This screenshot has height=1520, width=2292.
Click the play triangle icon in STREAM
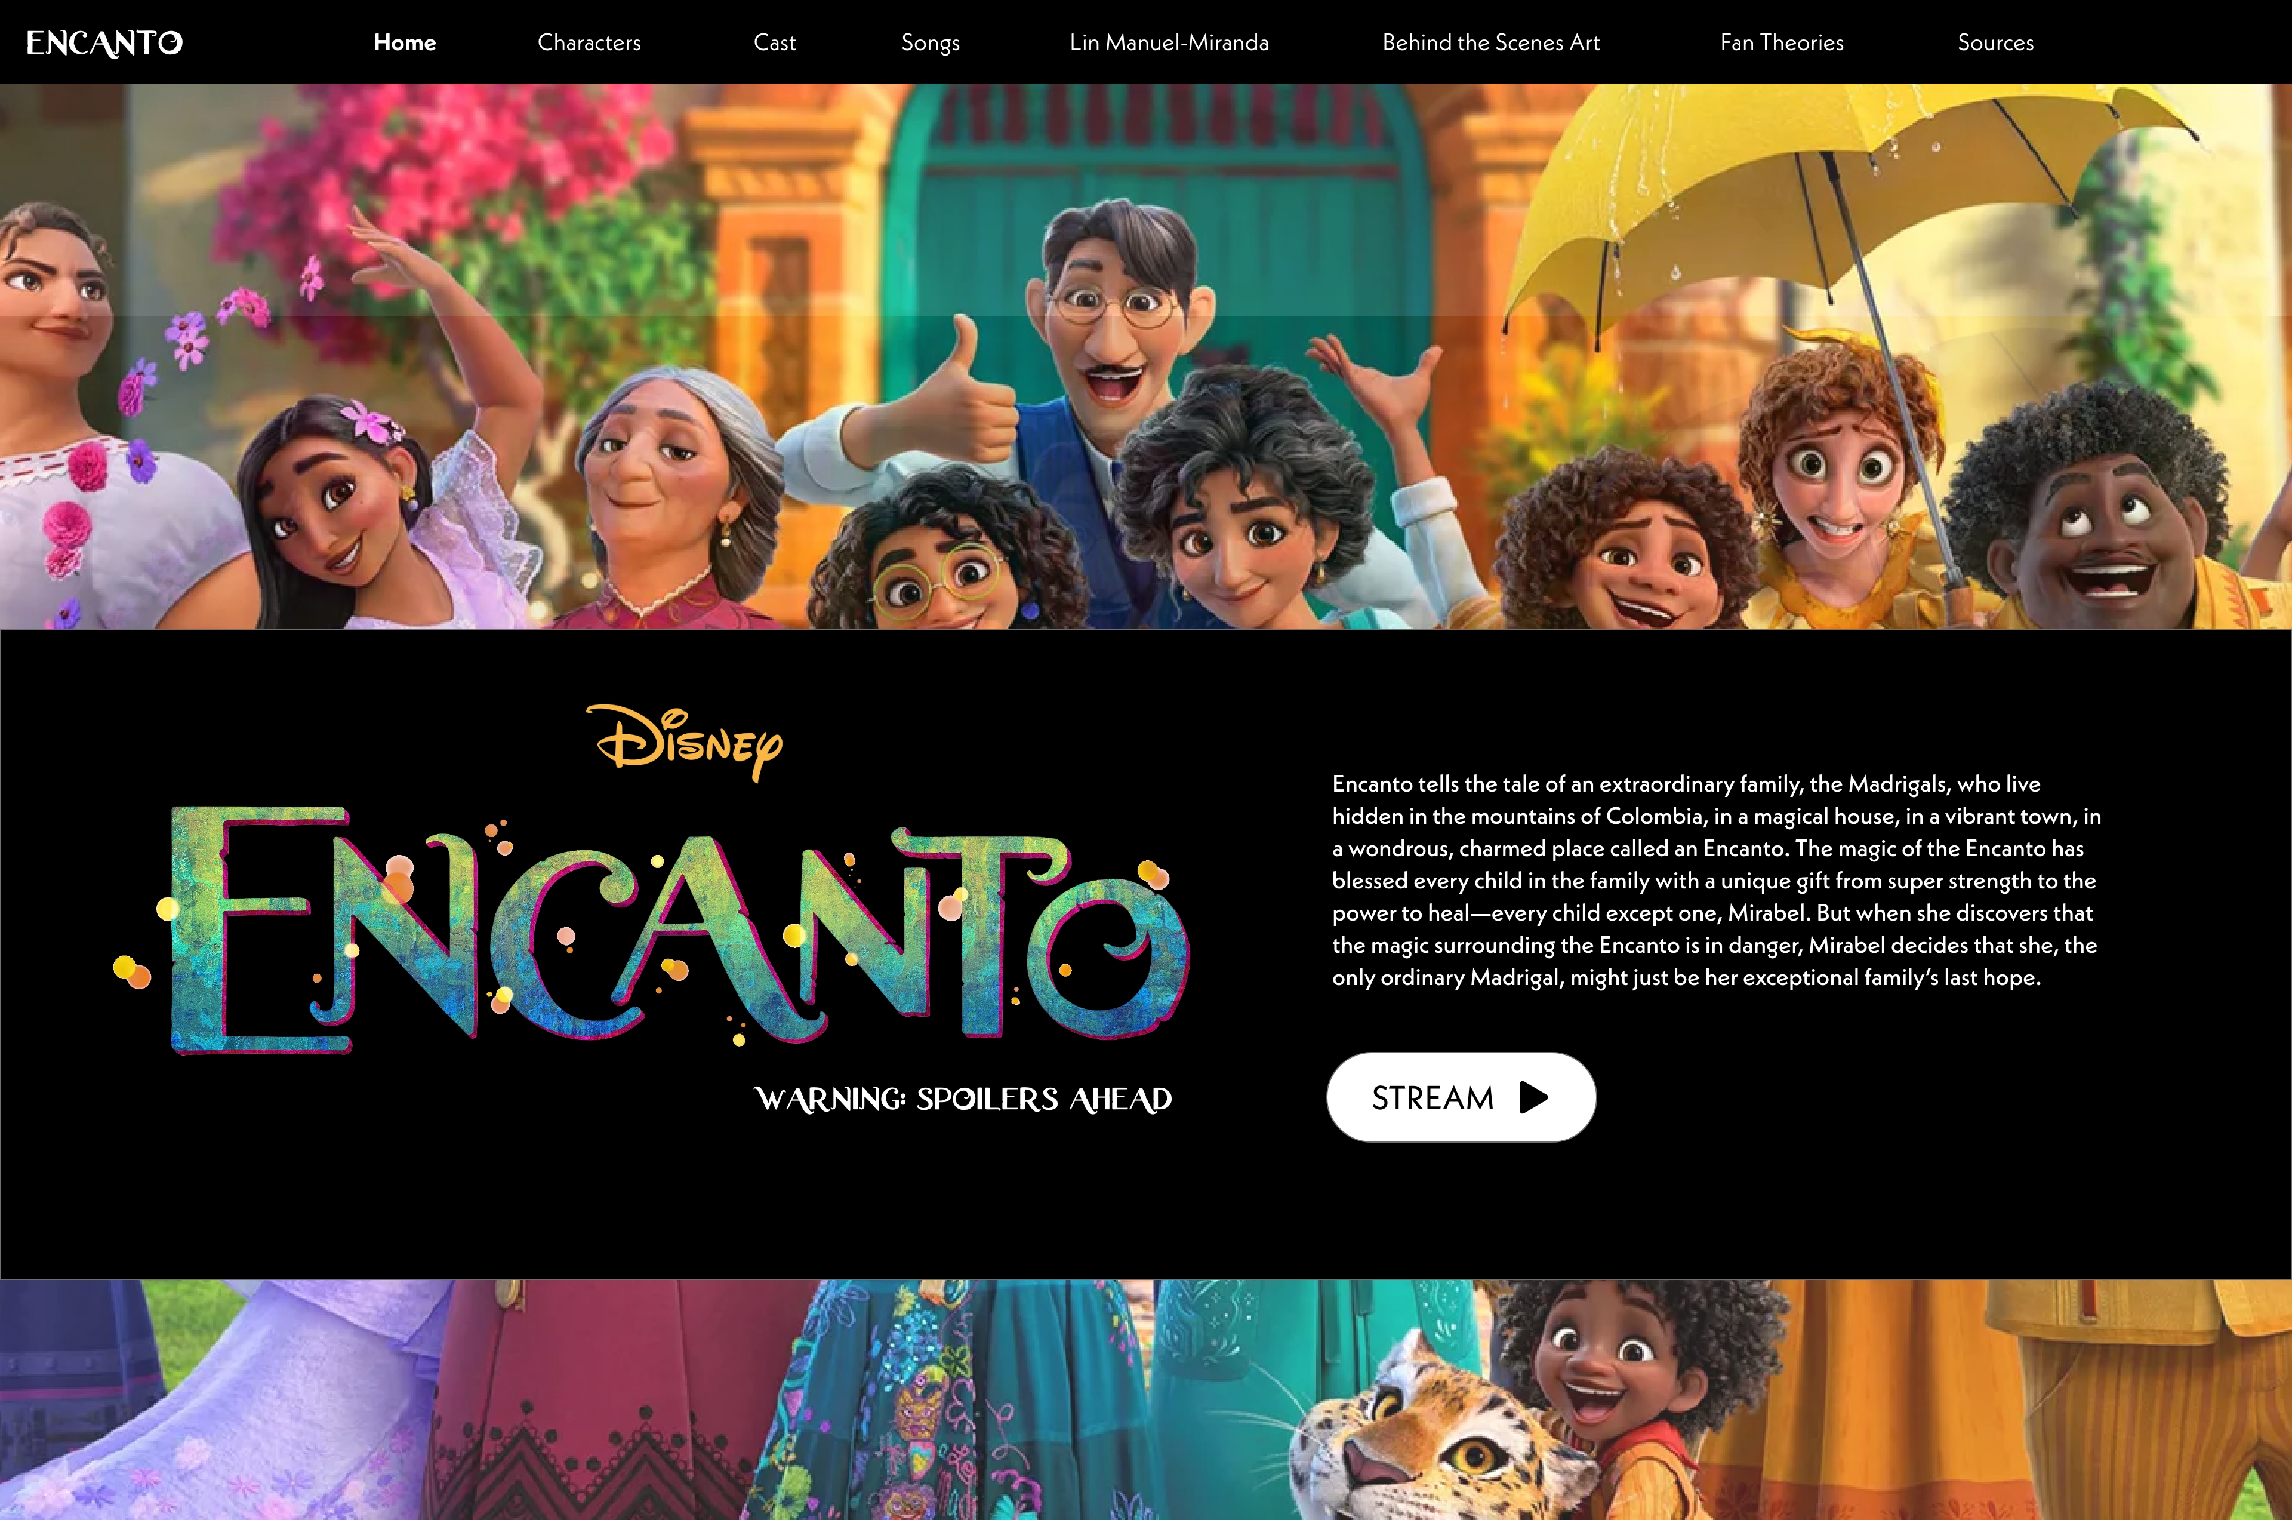tap(1533, 1097)
